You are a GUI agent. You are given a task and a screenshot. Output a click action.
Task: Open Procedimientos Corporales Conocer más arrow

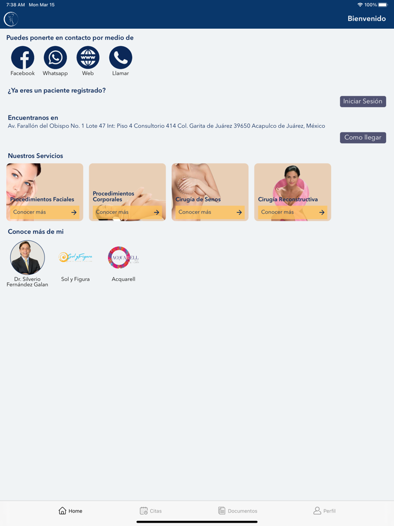(156, 212)
